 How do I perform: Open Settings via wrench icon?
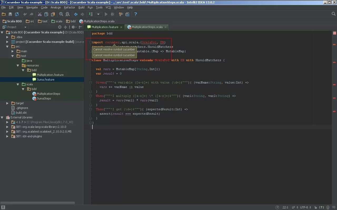point(121,14)
